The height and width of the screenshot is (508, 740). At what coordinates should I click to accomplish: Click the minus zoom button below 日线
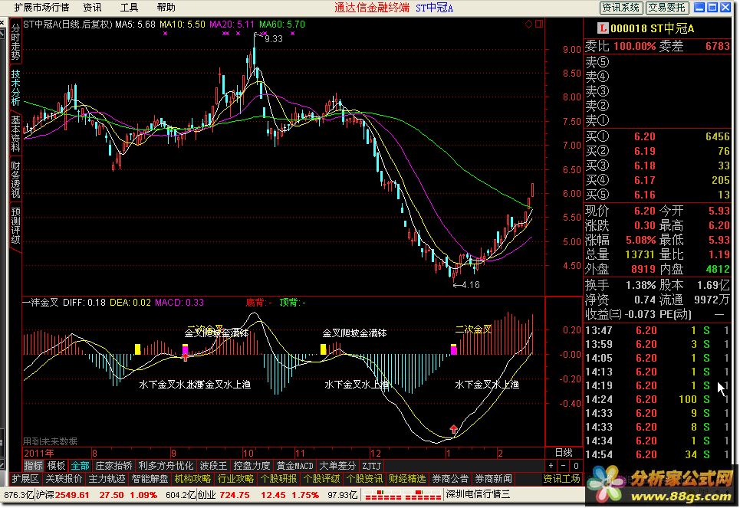coord(563,466)
